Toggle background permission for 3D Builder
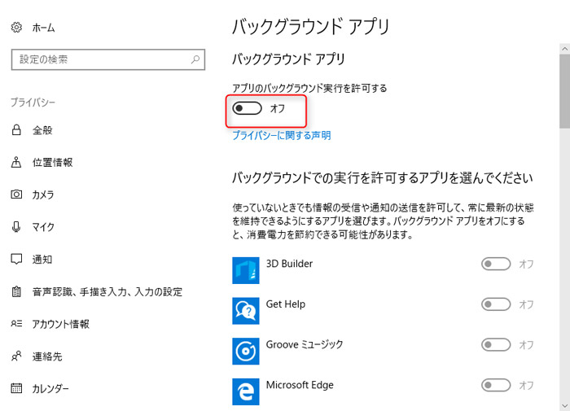 496,265
